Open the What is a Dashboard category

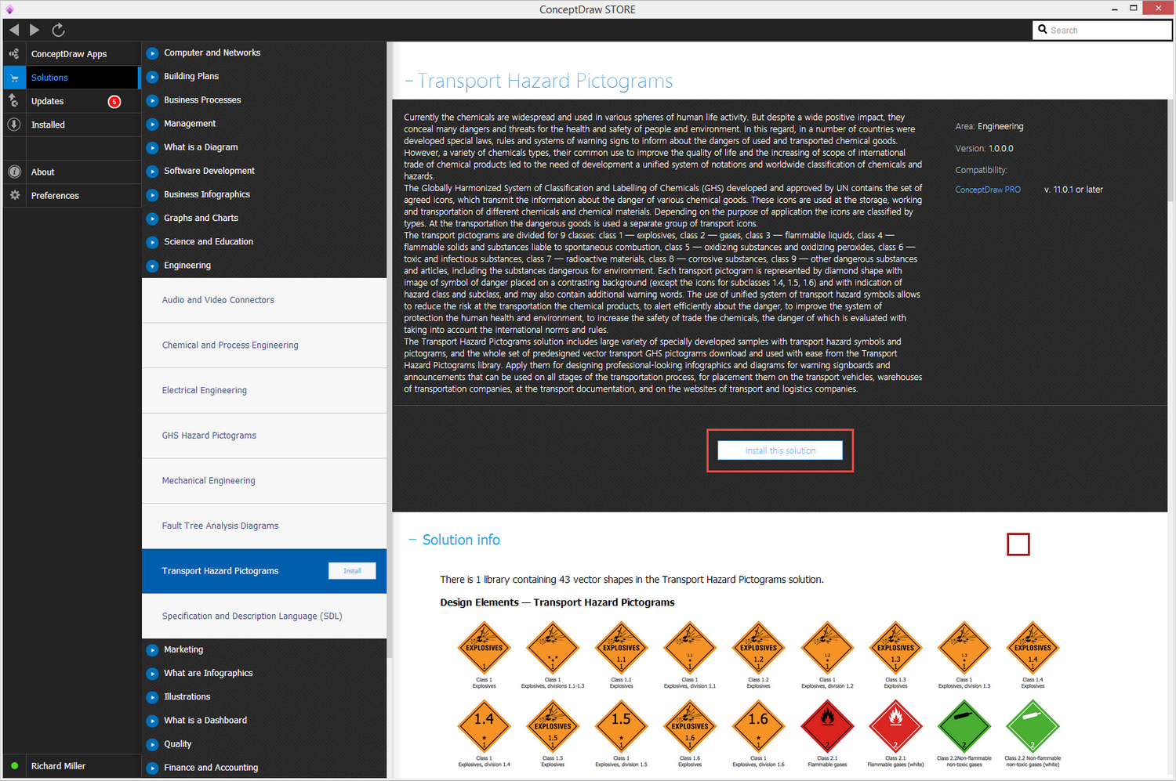205,720
